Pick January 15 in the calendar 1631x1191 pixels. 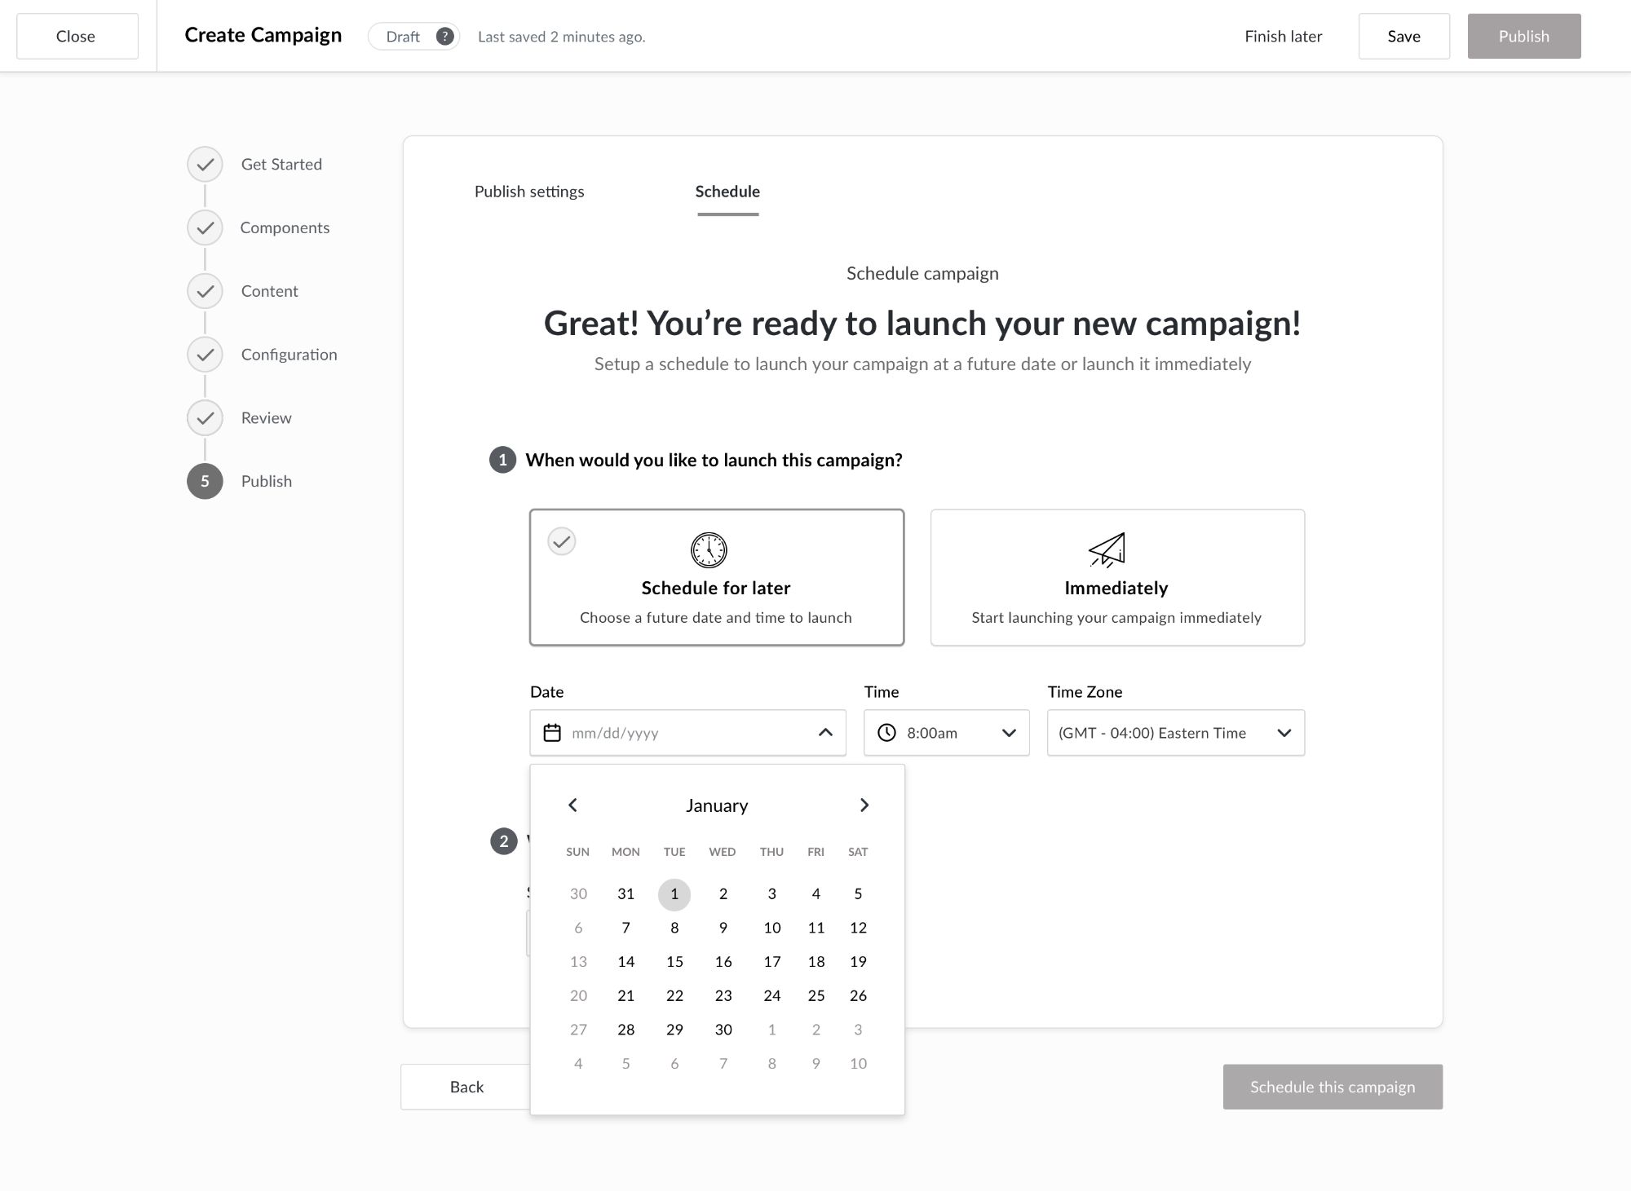click(x=674, y=962)
